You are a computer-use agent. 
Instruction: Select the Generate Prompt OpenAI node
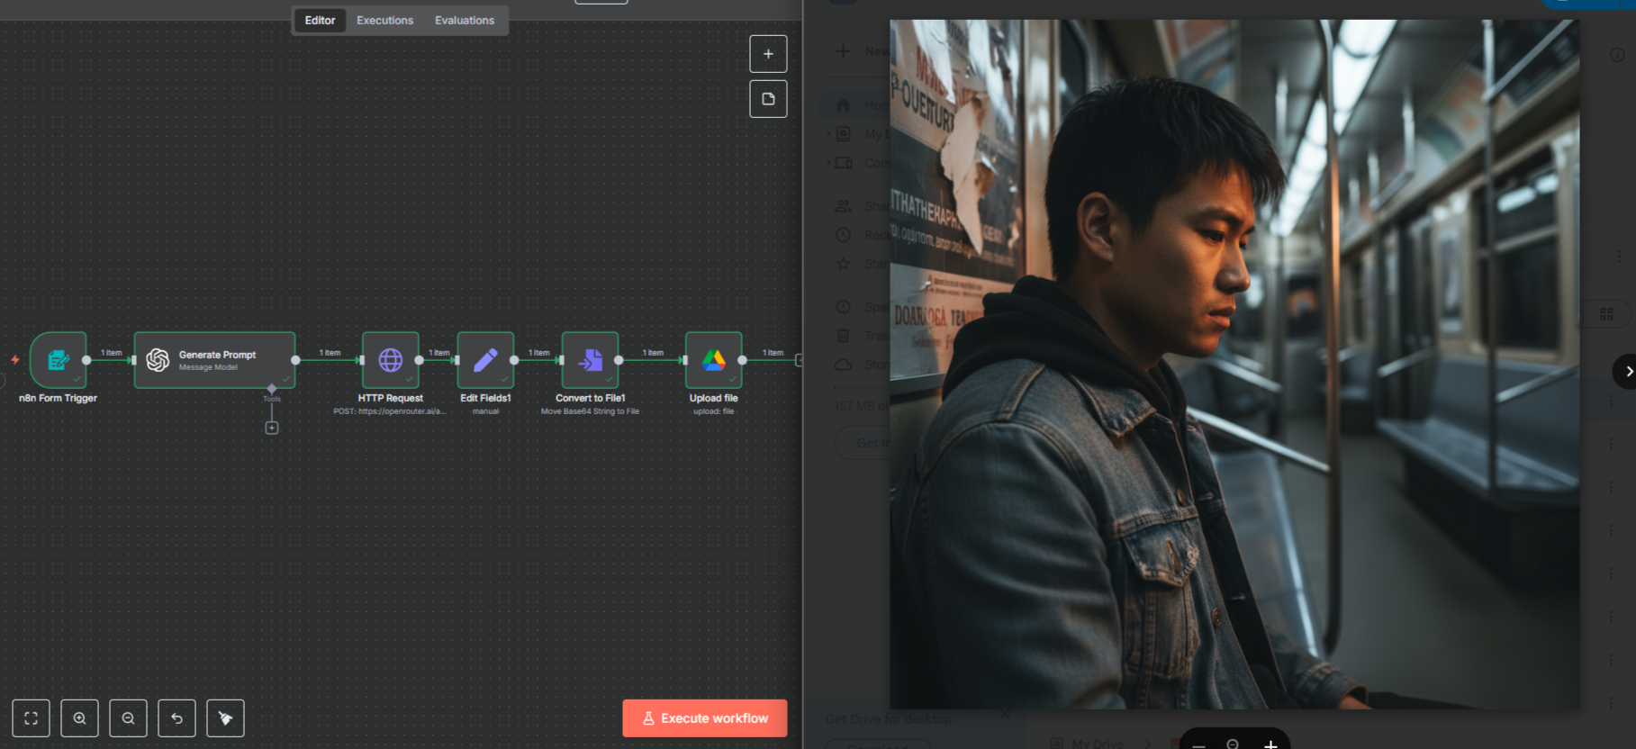pyautogui.click(x=214, y=360)
